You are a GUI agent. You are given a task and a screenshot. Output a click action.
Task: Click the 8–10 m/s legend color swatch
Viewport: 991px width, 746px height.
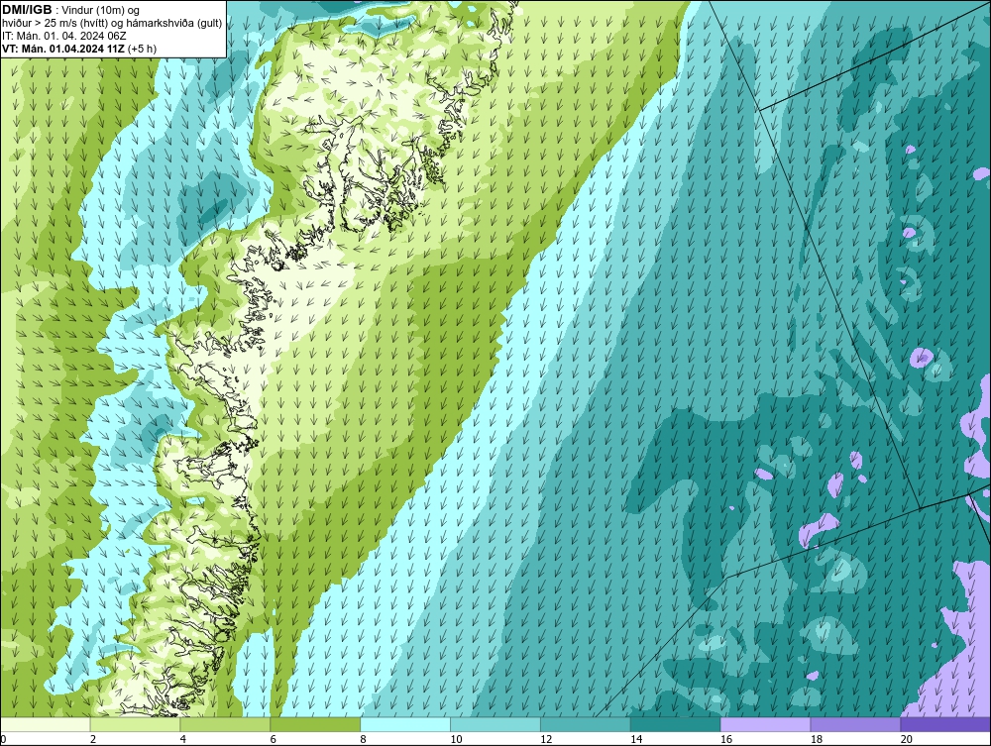pos(405,724)
